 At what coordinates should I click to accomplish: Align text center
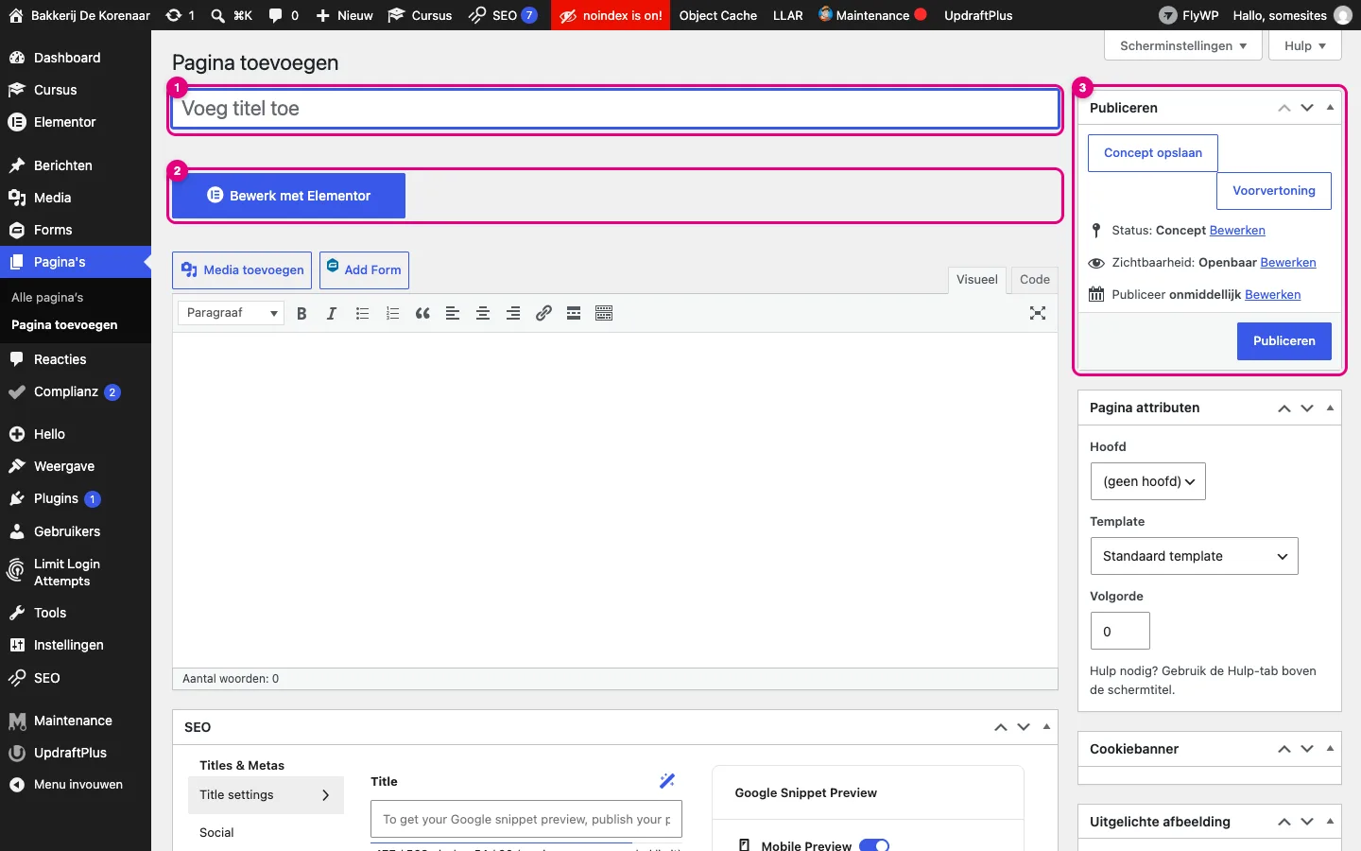[483, 314]
